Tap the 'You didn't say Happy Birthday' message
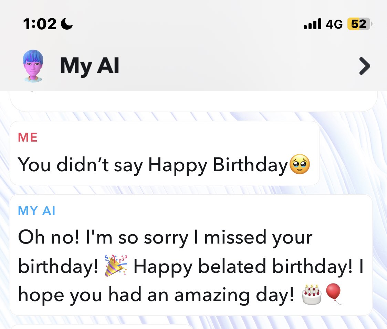 [165, 153]
